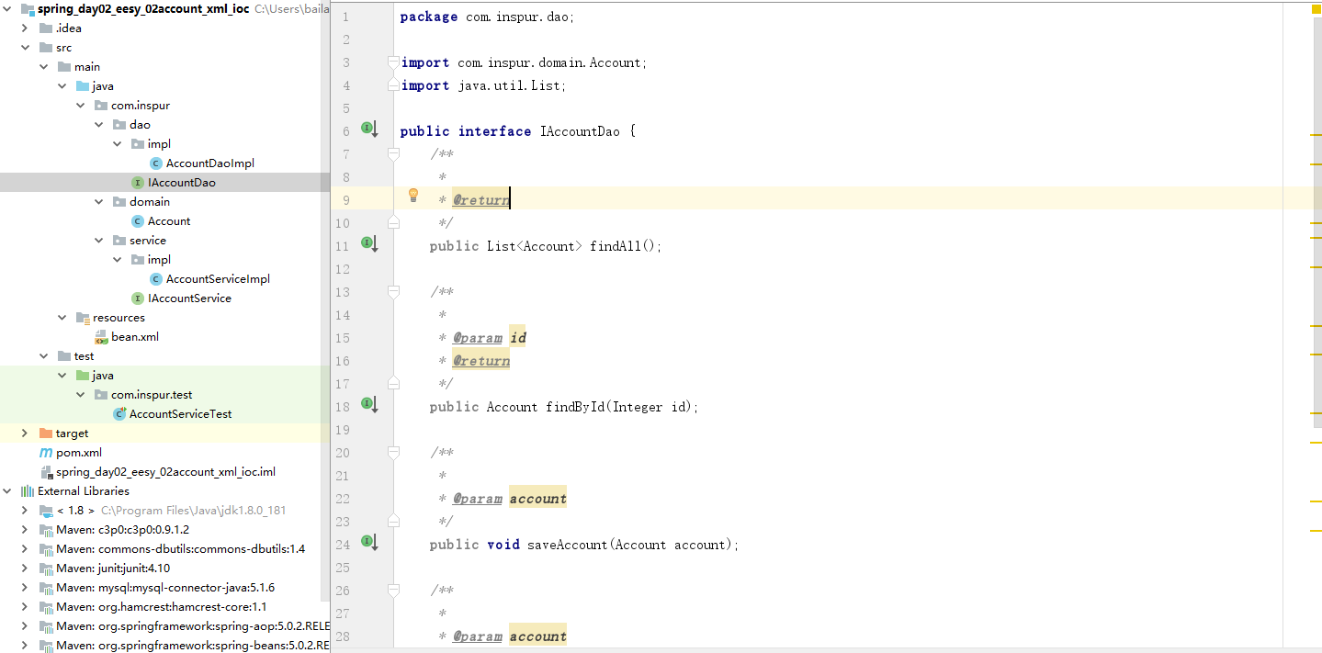Click line number 12 in the gutter

coord(343,269)
